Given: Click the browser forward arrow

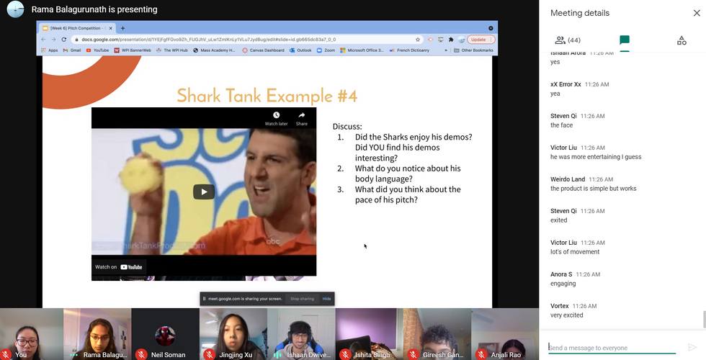Looking at the screenshot, I should [x=53, y=40].
